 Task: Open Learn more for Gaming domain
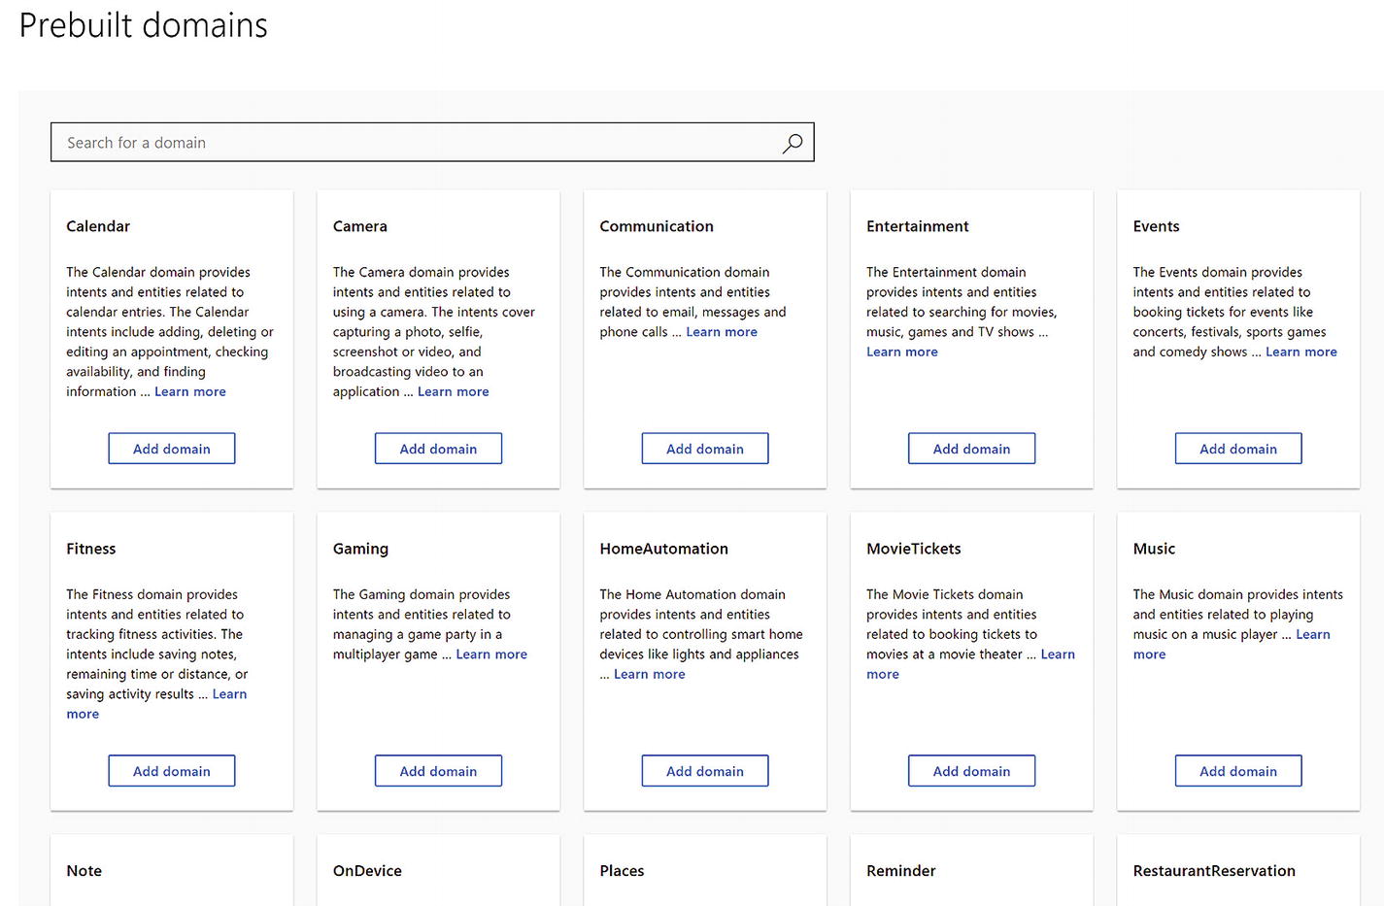[491, 654]
